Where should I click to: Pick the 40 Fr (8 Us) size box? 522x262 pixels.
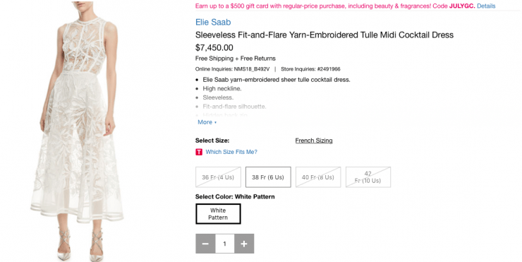click(318, 177)
